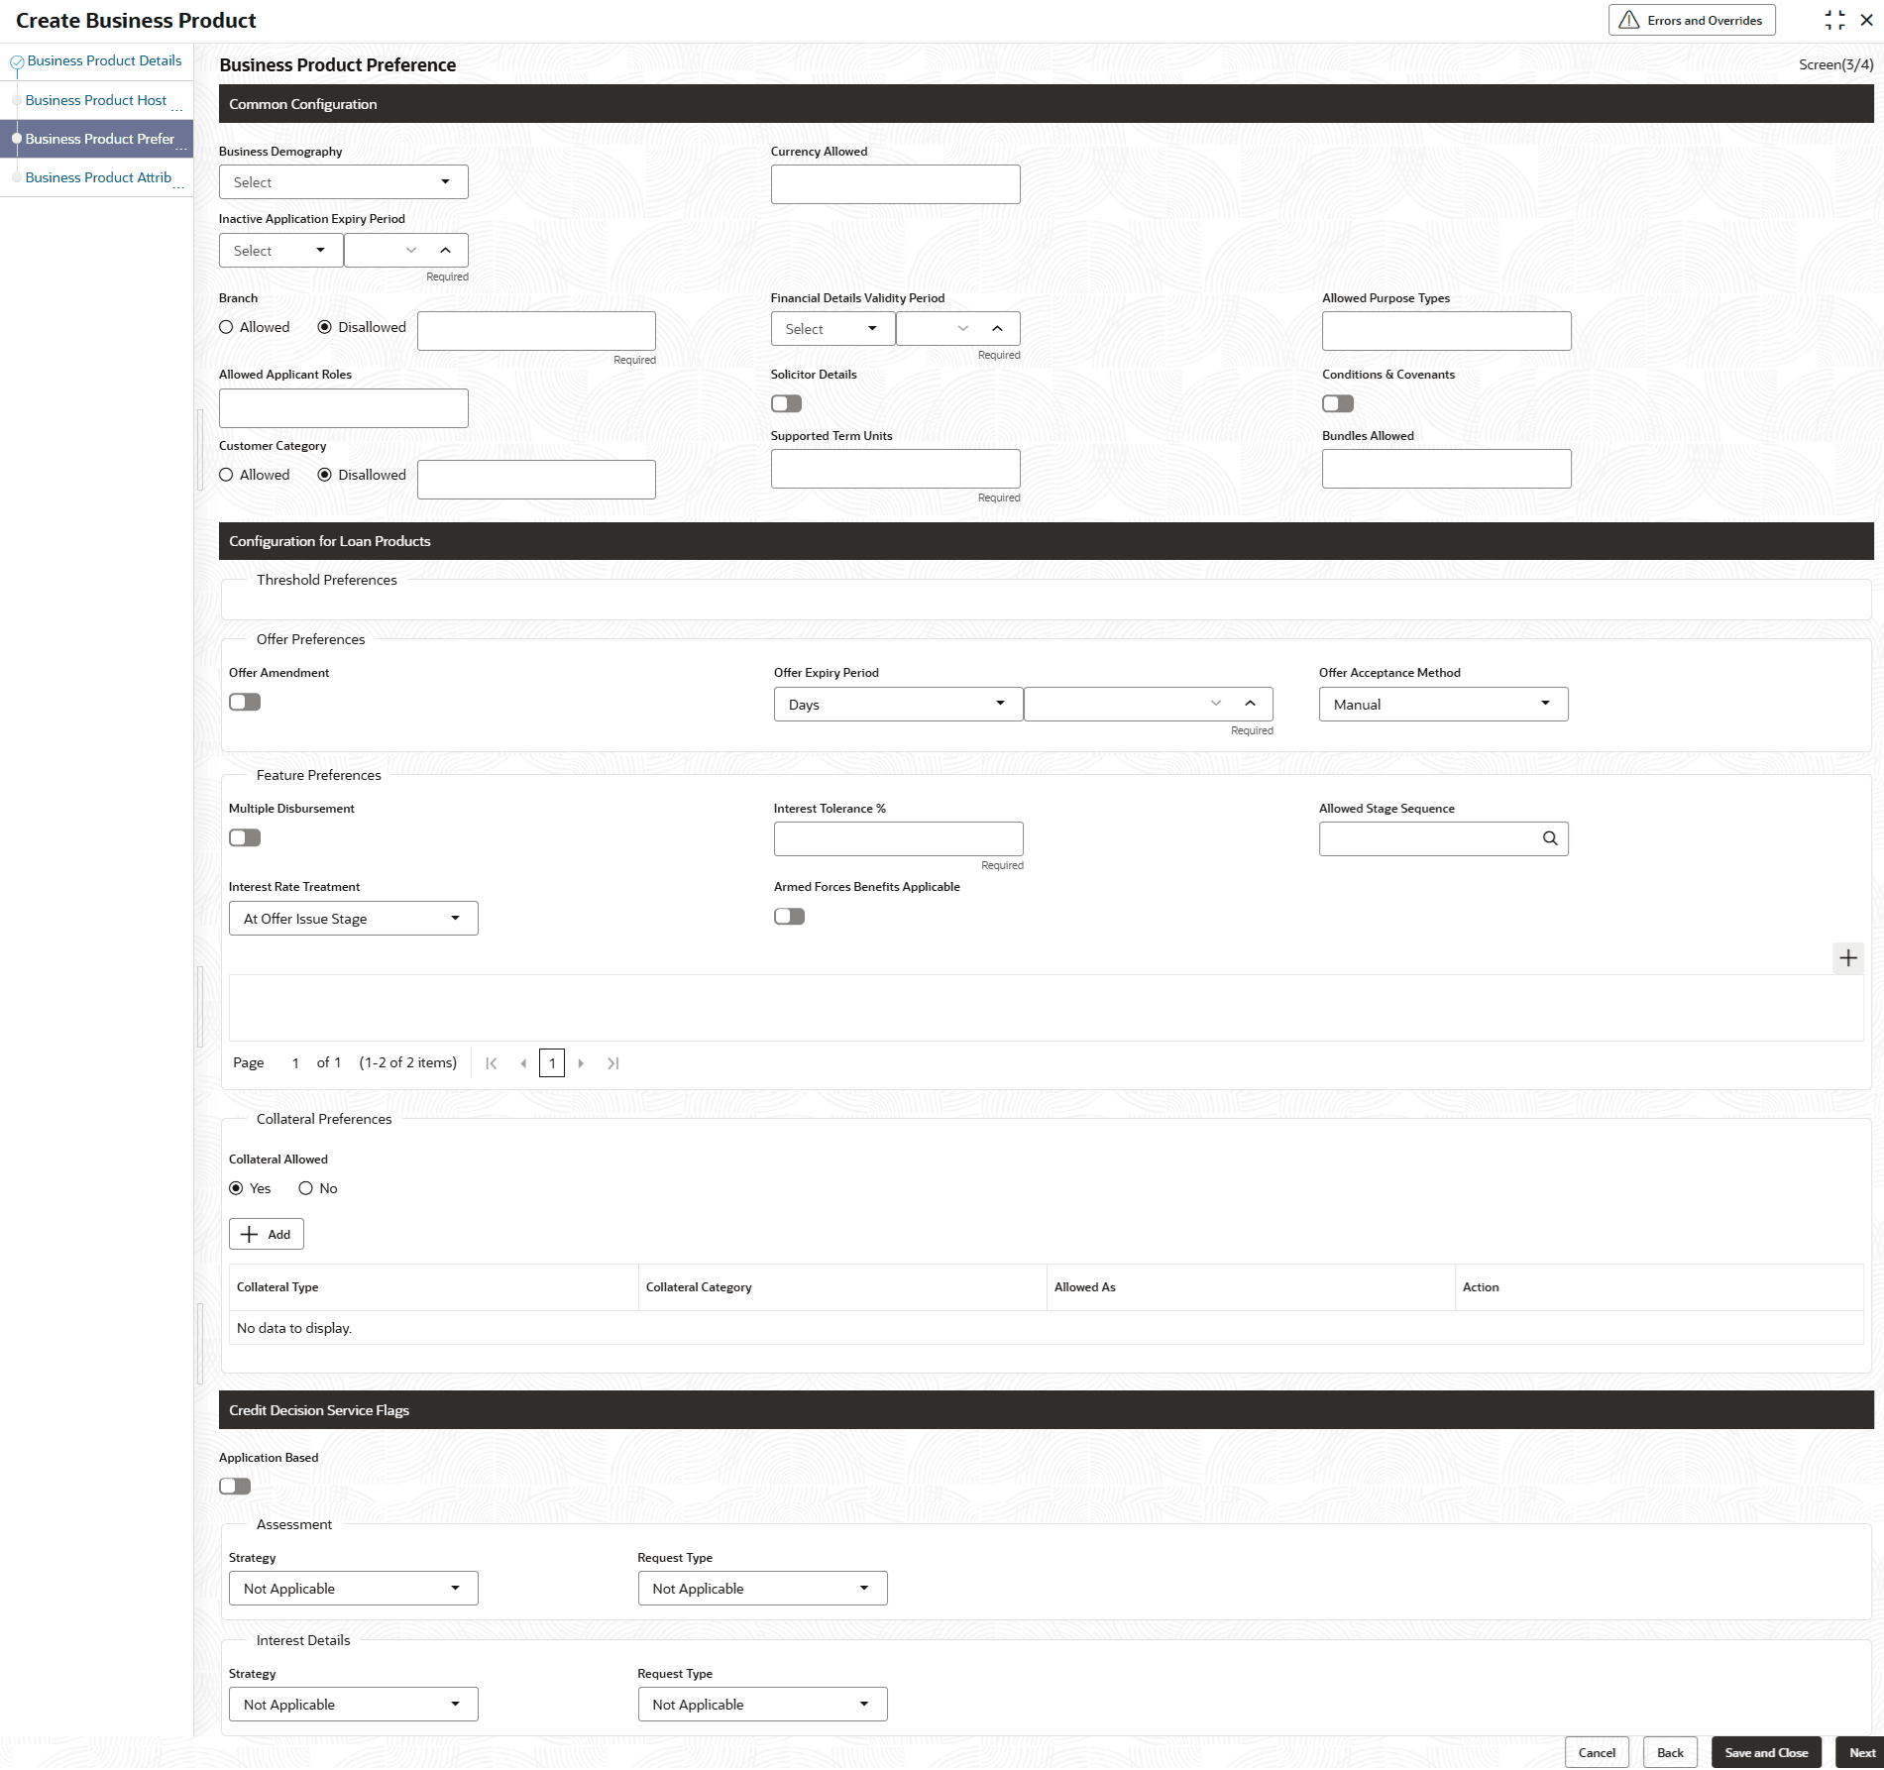Open the Business Product Attributes step
Image resolution: width=1884 pixels, height=1770 pixels.
point(98,177)
